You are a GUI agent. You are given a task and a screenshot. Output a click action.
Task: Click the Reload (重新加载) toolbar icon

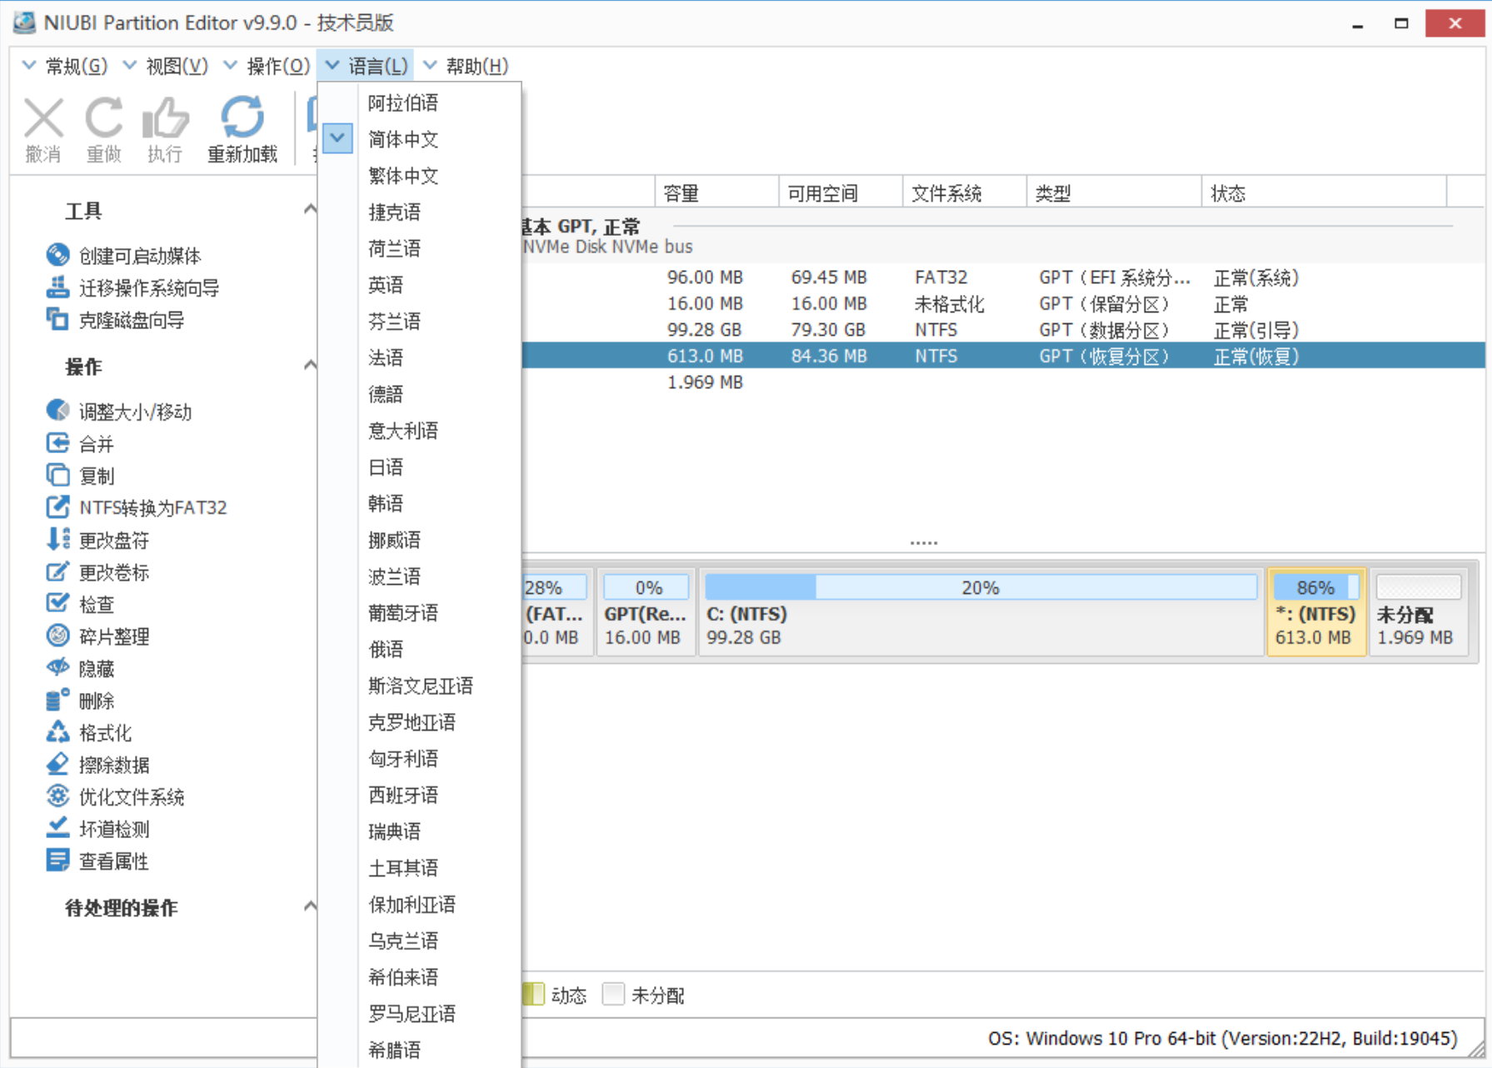242,119
